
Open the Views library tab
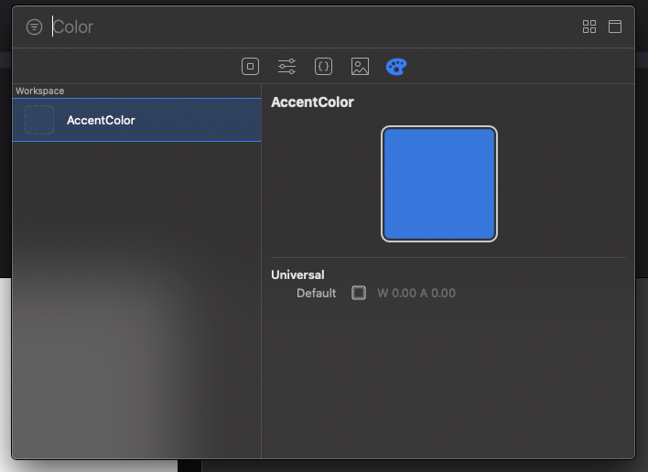(251, 67)
